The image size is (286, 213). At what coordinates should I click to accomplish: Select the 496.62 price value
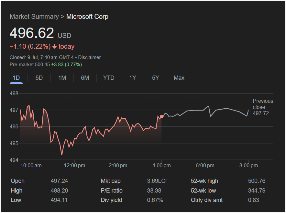click(32, 33)
